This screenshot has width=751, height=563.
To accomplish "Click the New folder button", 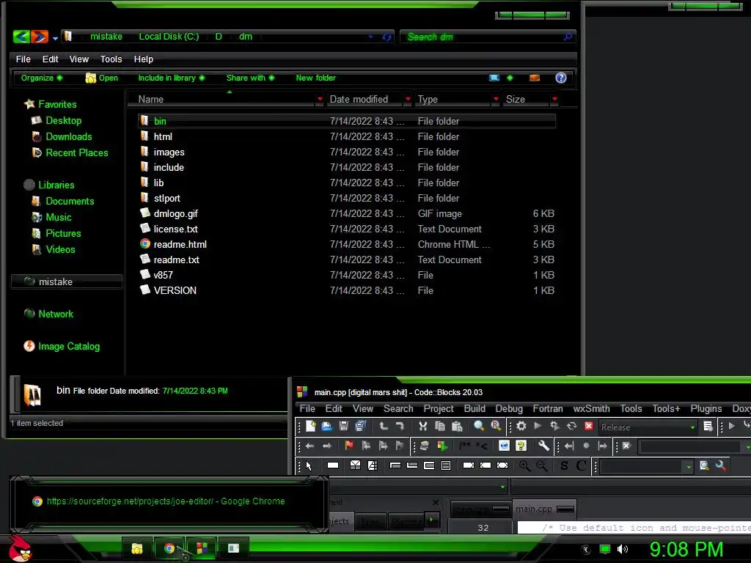I will (315, 78).
